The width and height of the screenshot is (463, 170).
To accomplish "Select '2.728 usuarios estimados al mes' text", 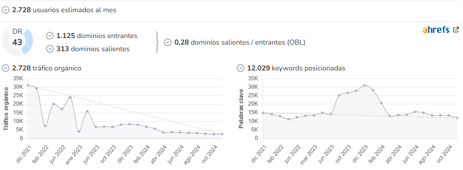I will [64, 10].
